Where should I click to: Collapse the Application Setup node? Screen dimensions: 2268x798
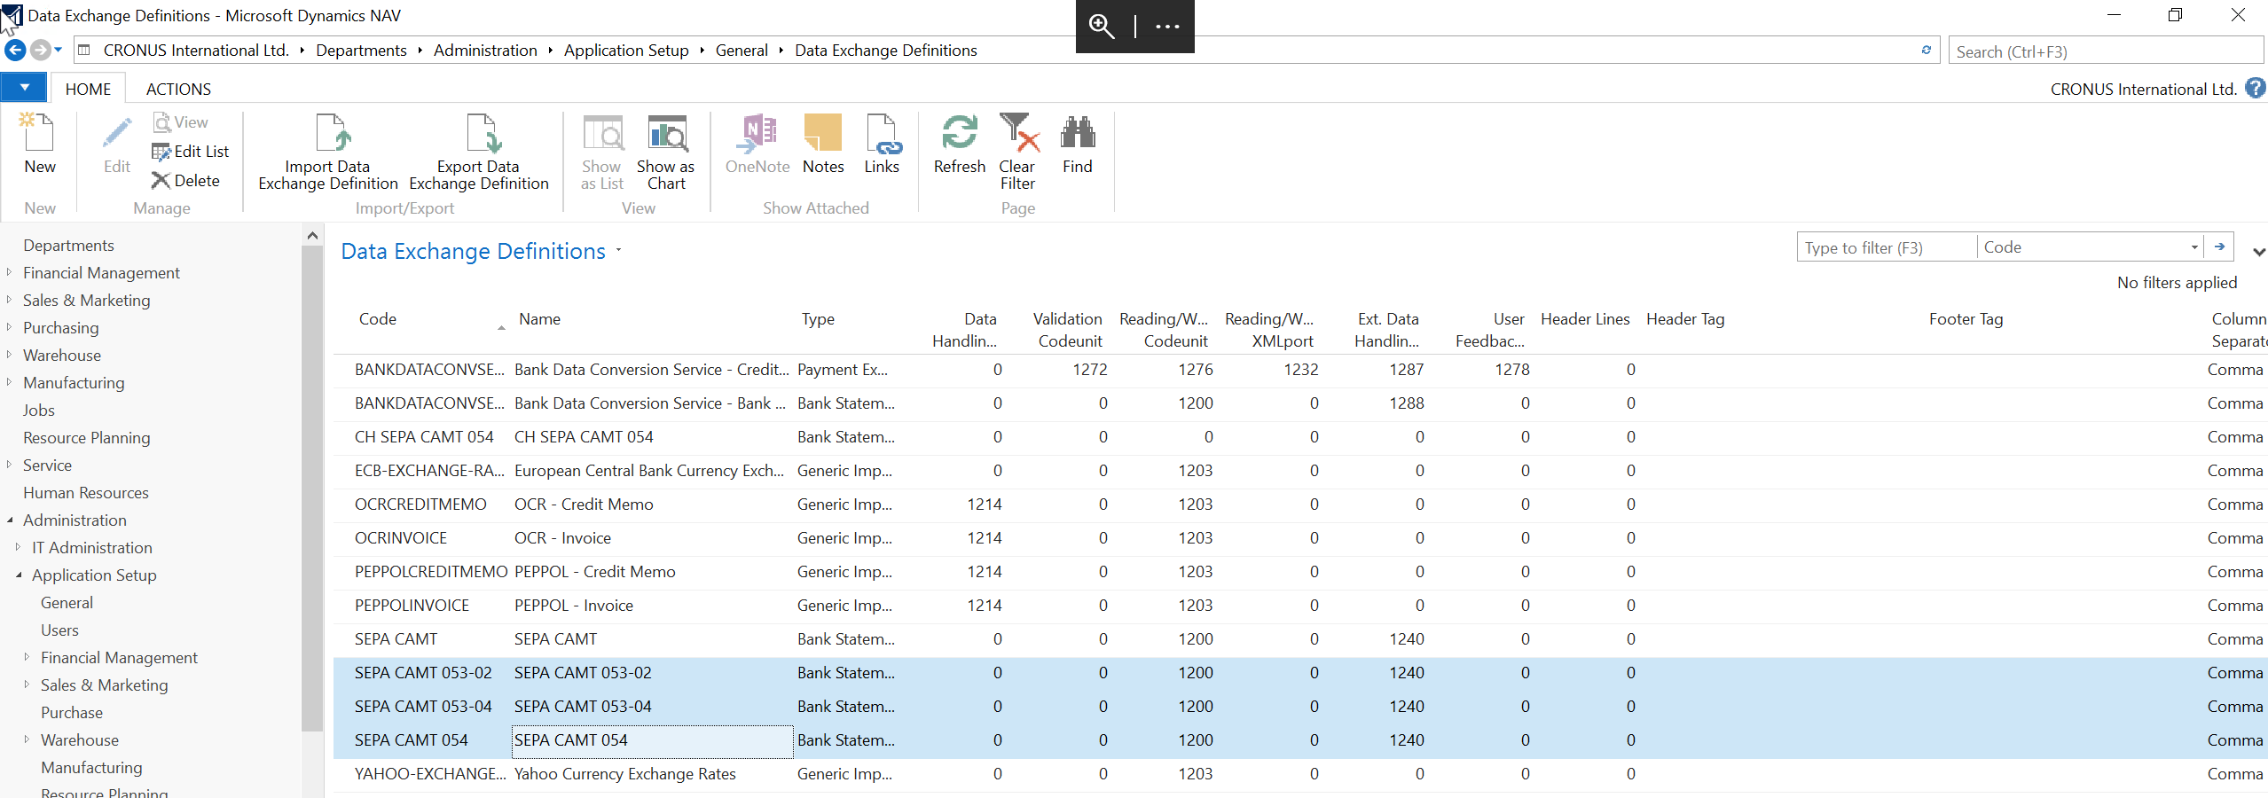point(18,575)
